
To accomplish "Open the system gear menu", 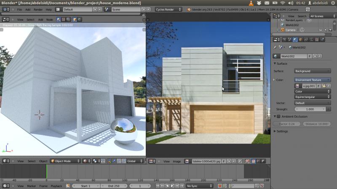I will (x=333, y=3).
